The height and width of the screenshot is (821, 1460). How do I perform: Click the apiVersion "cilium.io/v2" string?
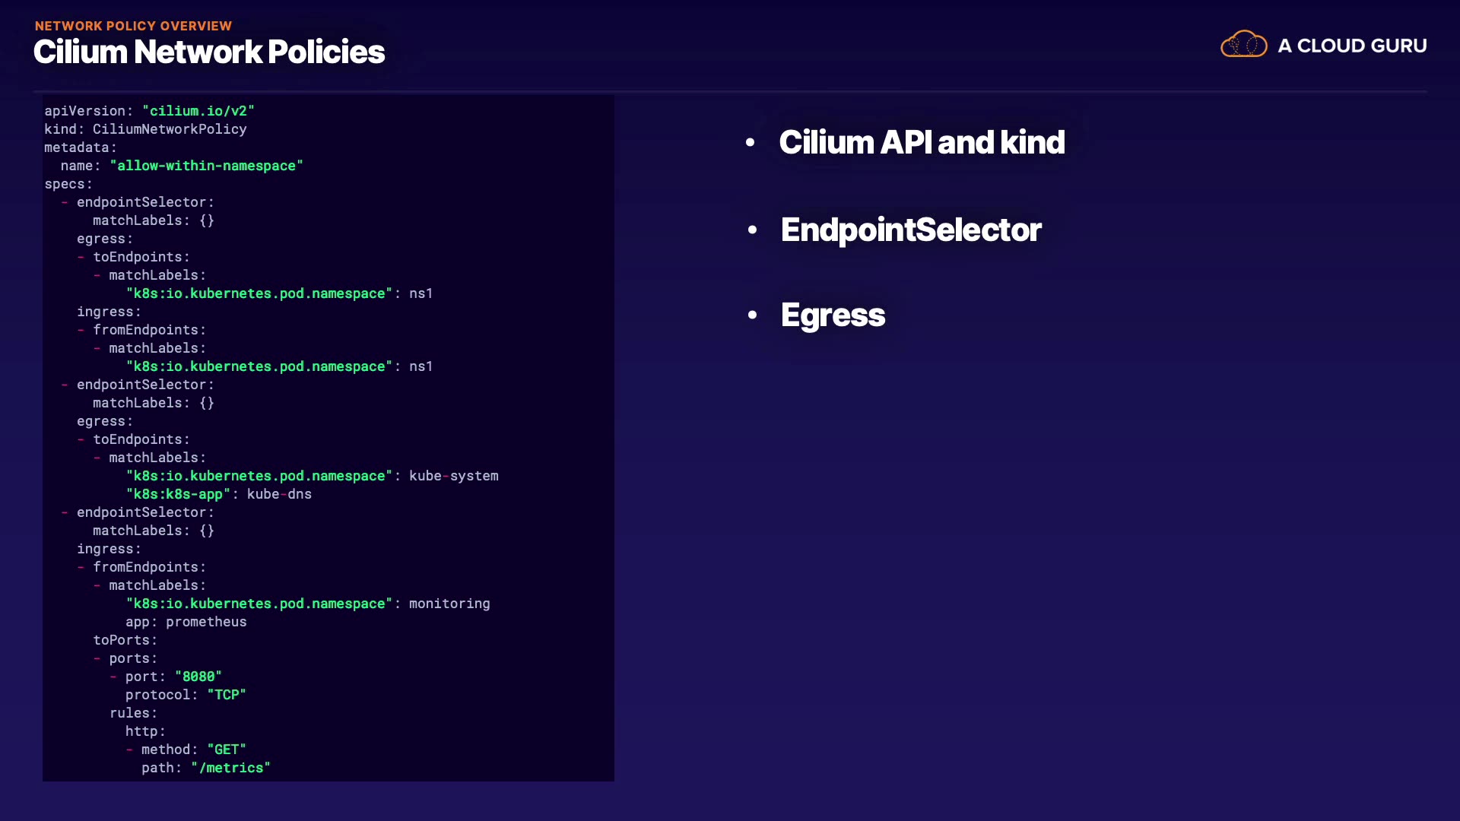(198, 111)
